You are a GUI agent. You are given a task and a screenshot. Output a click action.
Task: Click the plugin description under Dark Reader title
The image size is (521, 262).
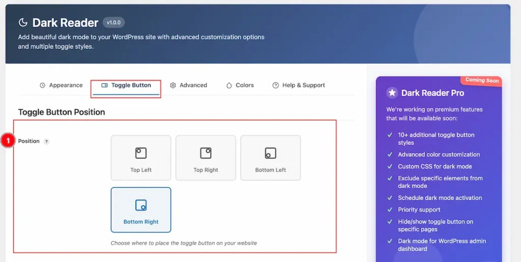click(141, 42)
